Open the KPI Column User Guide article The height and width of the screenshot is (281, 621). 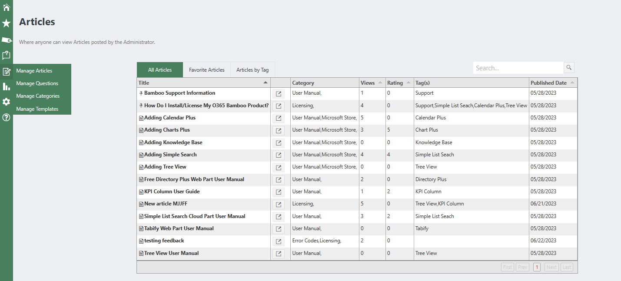coord(172,192)
